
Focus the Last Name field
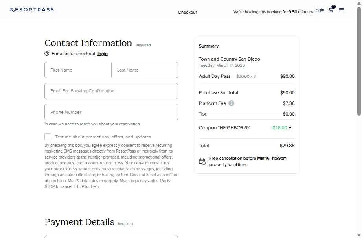[144, 70]
